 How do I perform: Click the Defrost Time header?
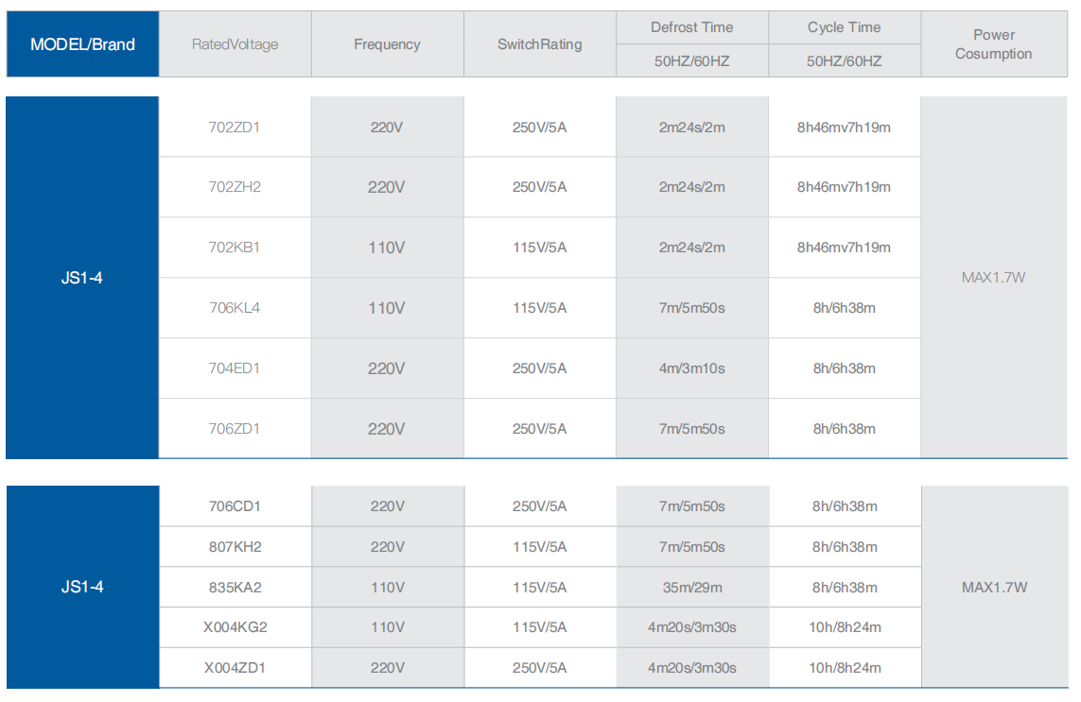691,27
